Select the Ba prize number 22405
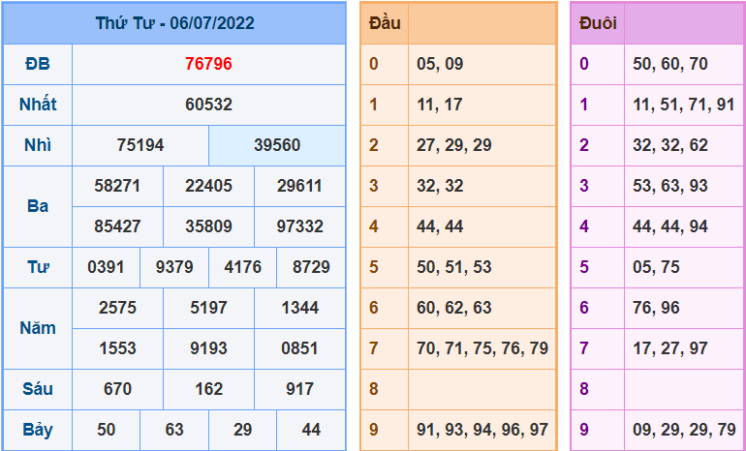Image resolution: width=746 pixels, height=451 pixels. pos(208,186)
